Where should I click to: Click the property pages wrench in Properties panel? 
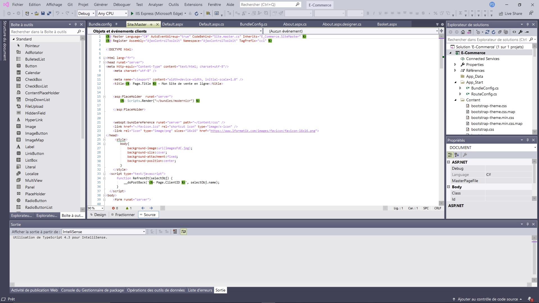point(465,155)
